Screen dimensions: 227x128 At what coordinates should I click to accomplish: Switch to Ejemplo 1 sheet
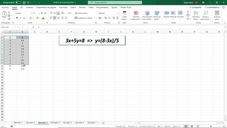point(18,123)
